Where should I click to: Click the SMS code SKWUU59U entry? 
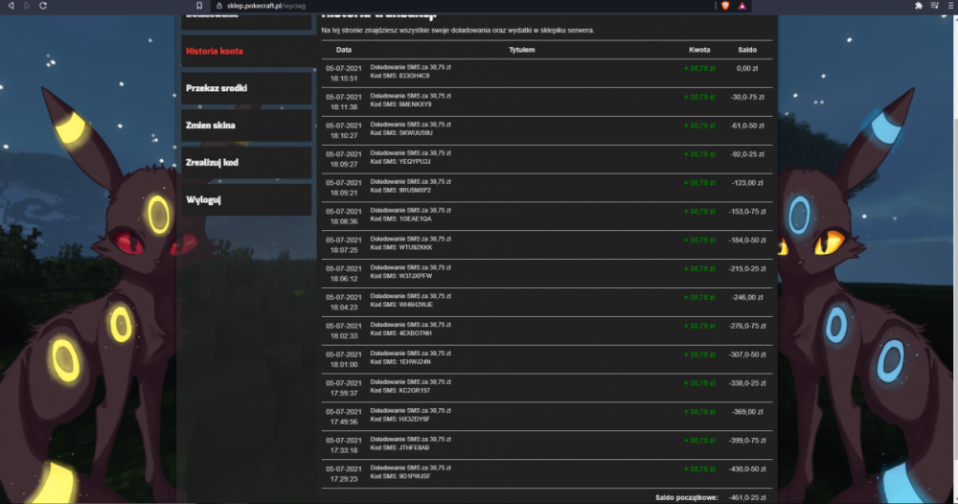pos(401,133)
